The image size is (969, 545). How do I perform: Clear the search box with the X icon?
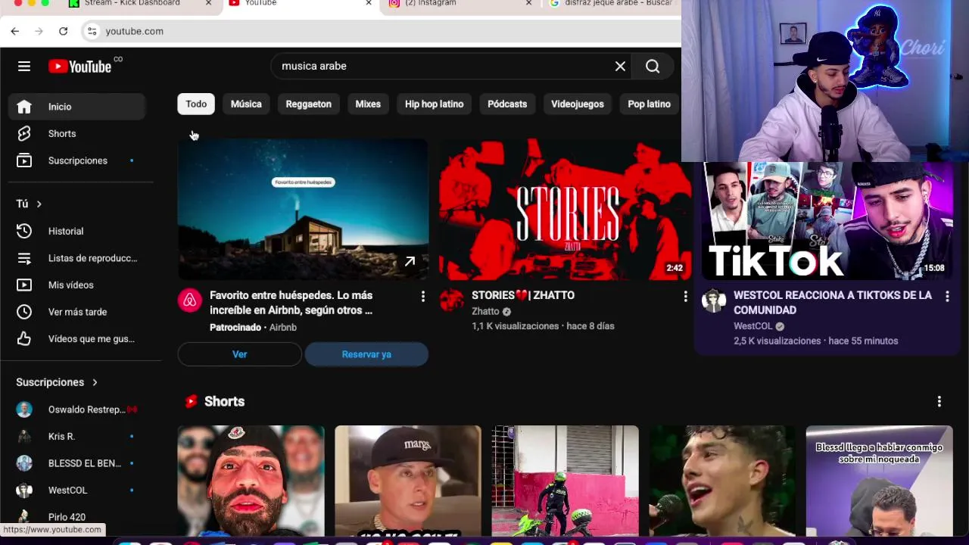tap(620, 66)
